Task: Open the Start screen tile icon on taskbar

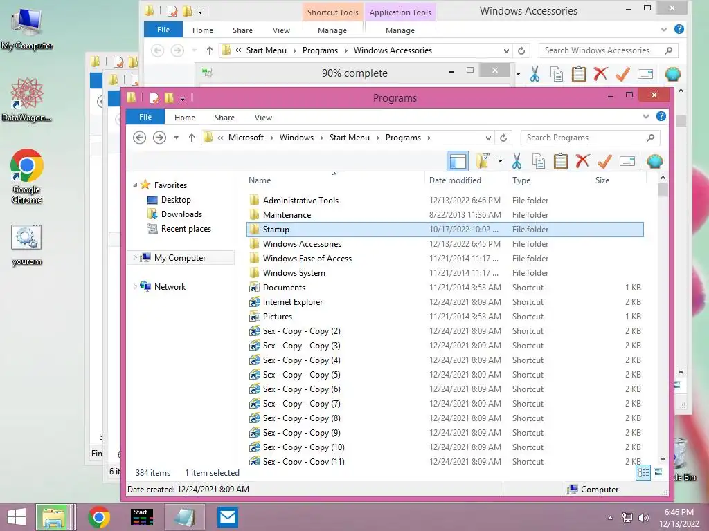Action: 141,517
